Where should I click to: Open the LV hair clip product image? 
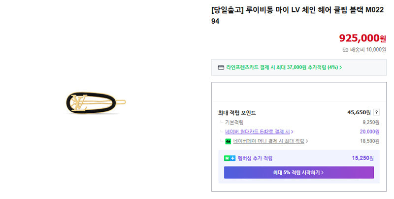tap(96, 103)
